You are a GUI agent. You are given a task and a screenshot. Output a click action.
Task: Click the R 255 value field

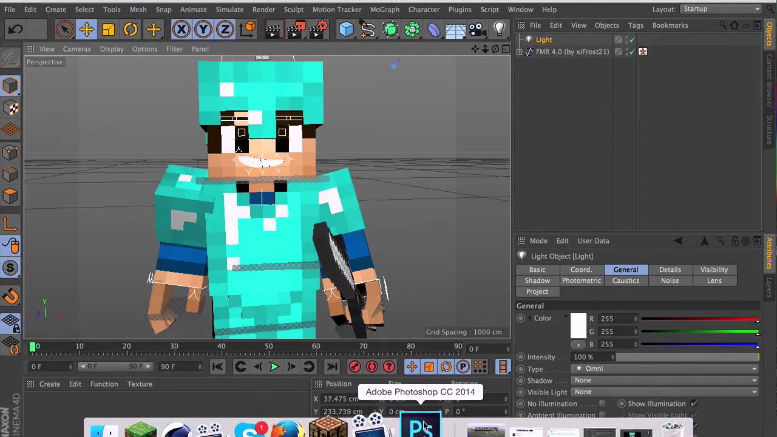pyautogui.click(x=619, y=319)
